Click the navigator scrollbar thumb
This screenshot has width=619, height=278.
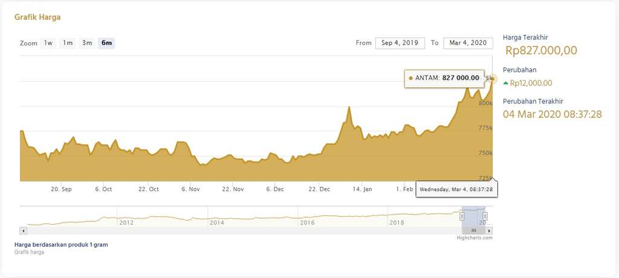pos(473,231)
